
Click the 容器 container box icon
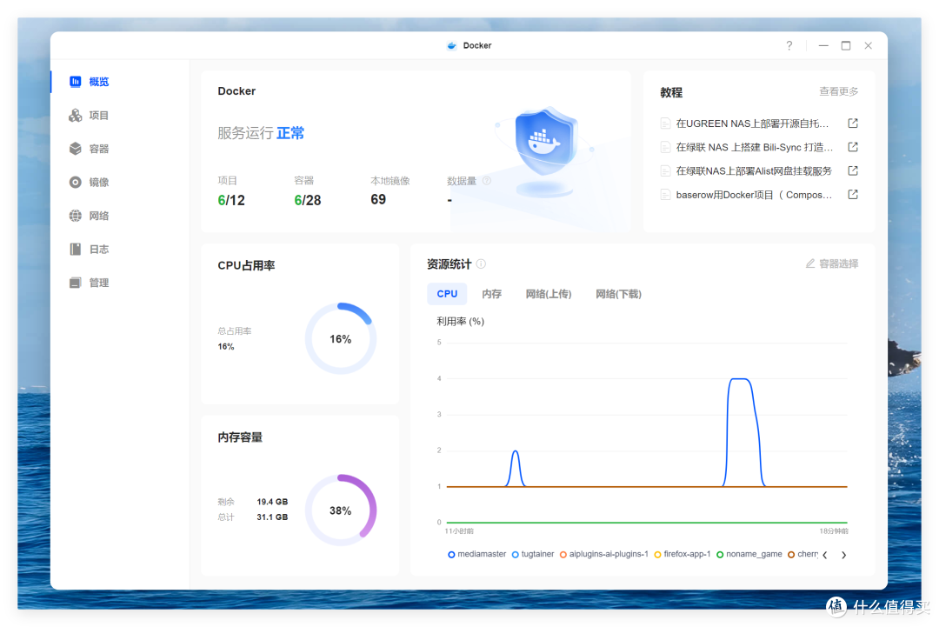click(x=75, y=149)
